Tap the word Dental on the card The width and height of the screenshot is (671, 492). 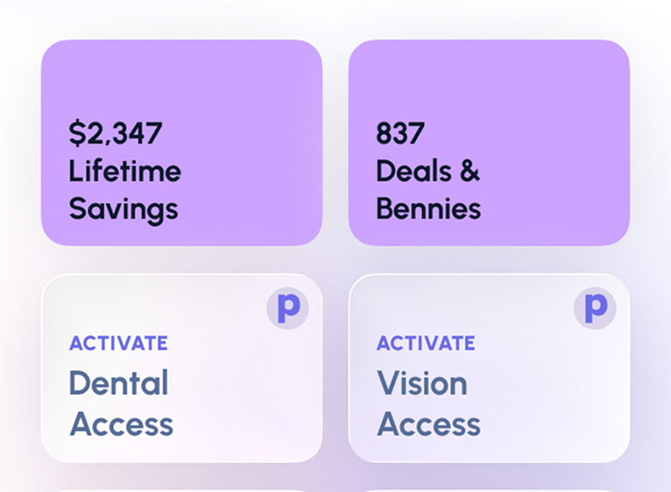[119, 383]
